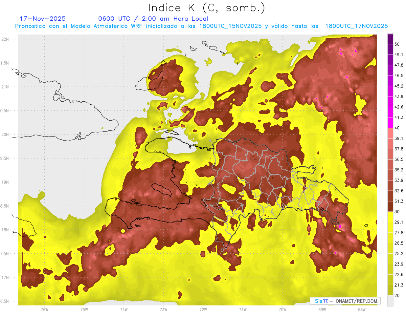406x314 pixels.
Task: Click the colorbar value '40'
Action: pos(397,128)
